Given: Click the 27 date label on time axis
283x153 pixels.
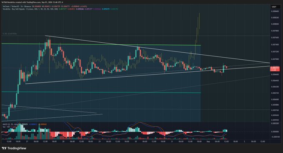Looking at the screenshot, I should [x=27, y=141].
